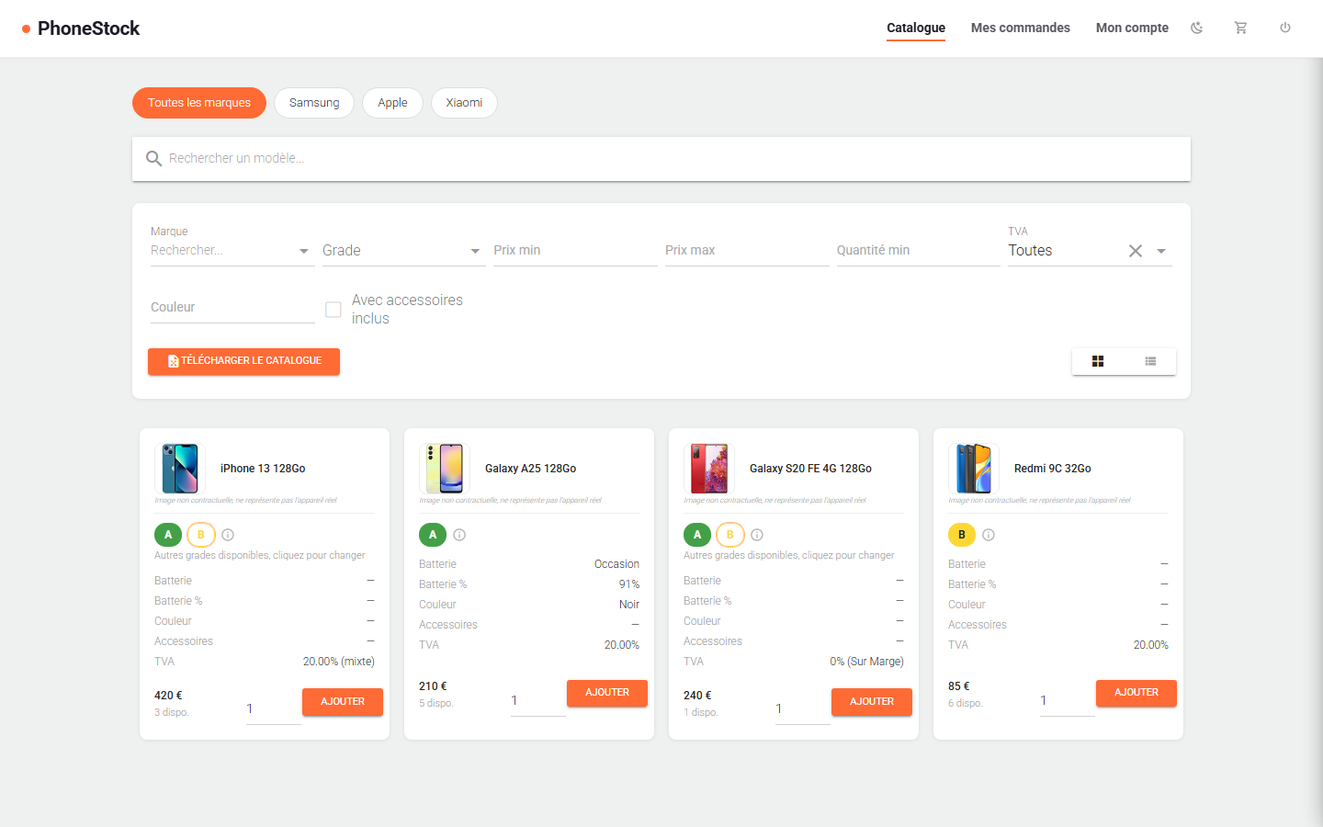The image size is (1323, 827).
Task: Expand the TVA dropdown arrow
Action: tap(1161, 251)
